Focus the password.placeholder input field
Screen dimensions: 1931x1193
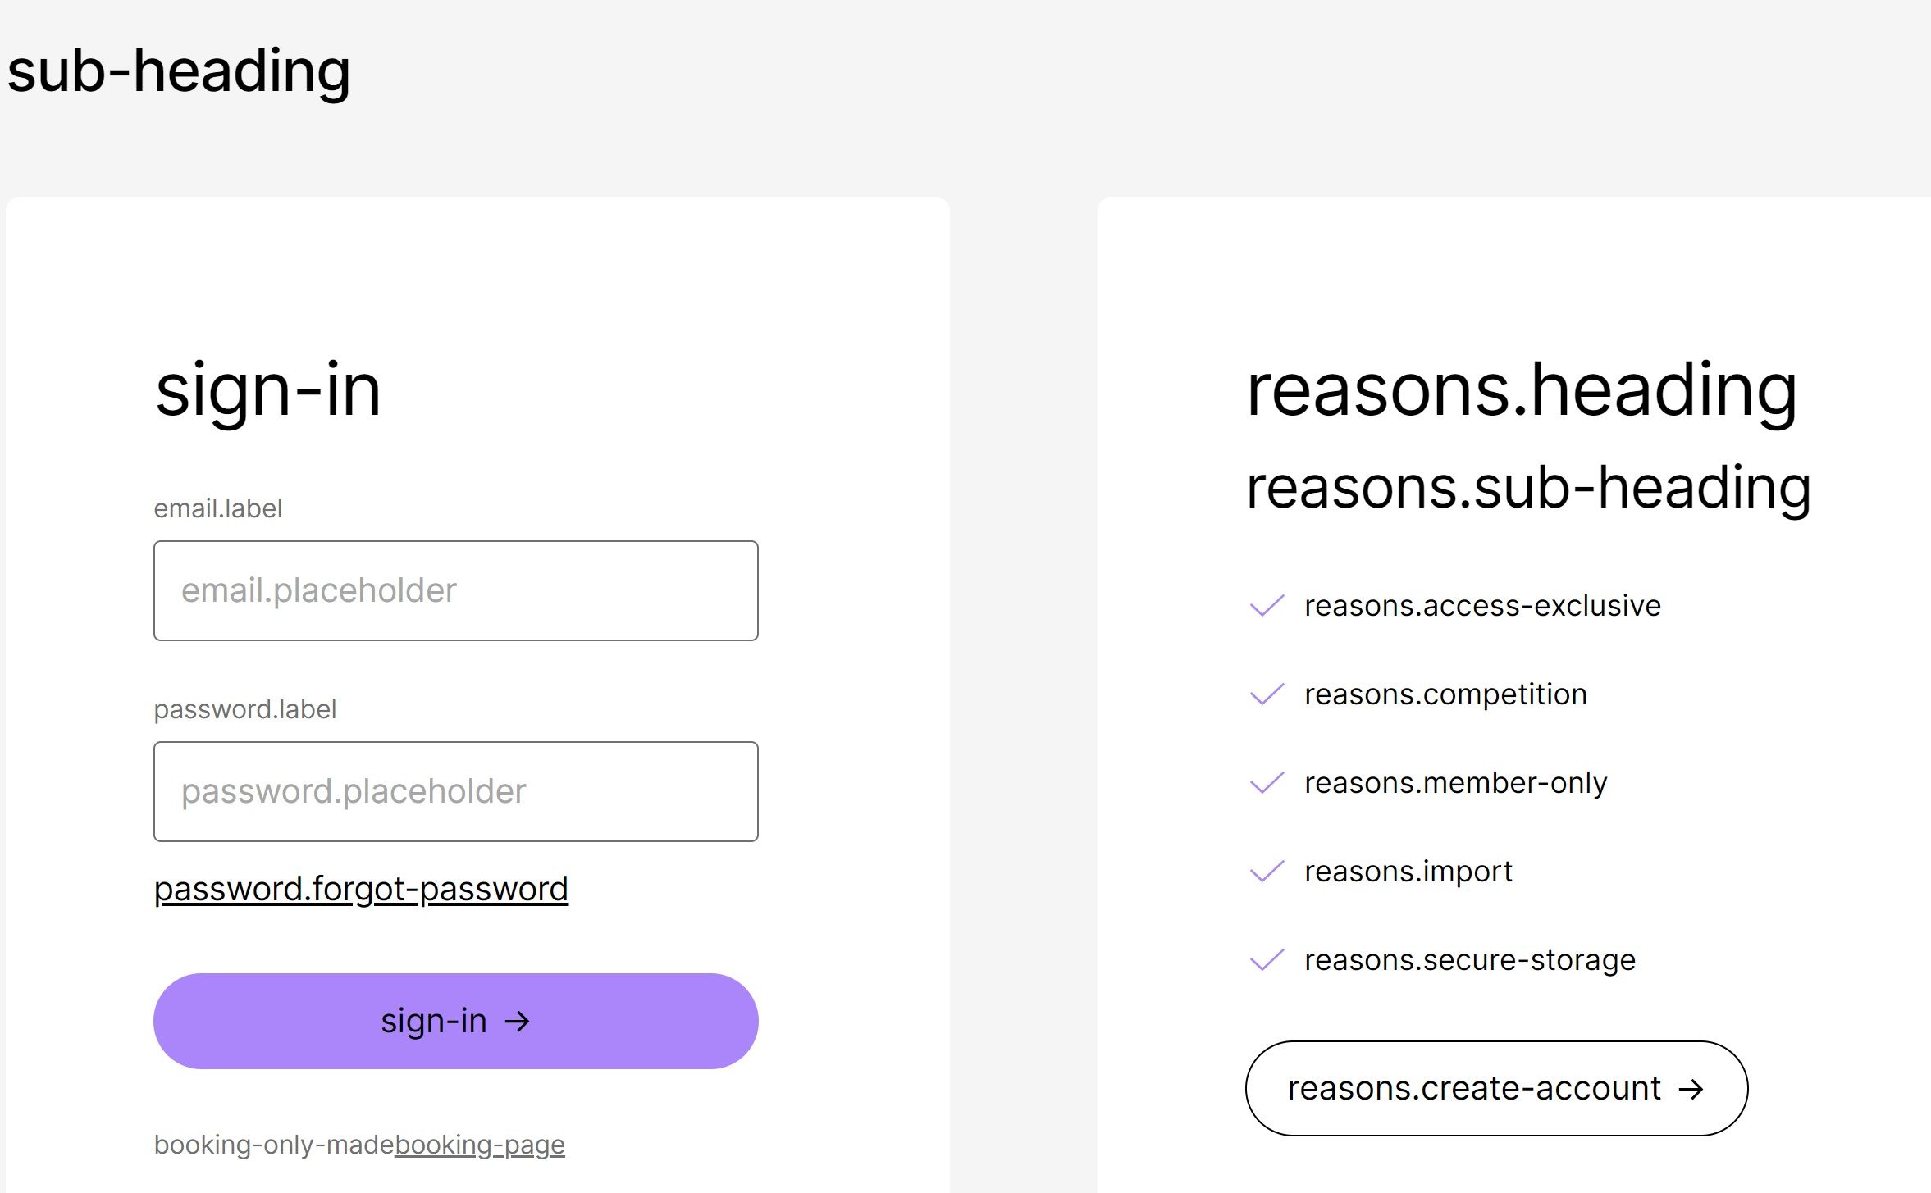click(x=455, y=791)
